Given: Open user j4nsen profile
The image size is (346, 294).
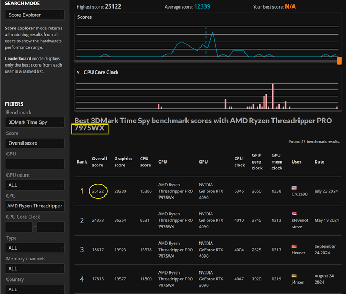Looking at the screenshot, I should (298, 282).
